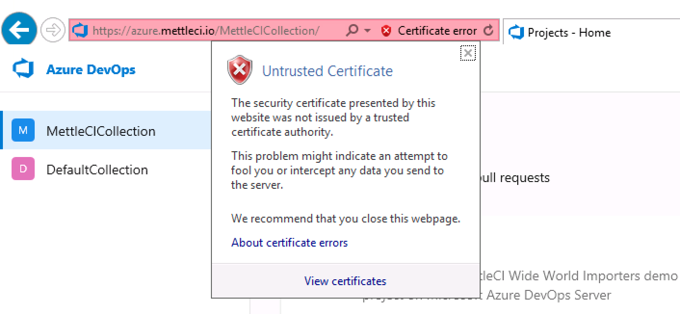Click the View certificates link
Viewport: 680px width, 314px height.
(x=345, y=281)
